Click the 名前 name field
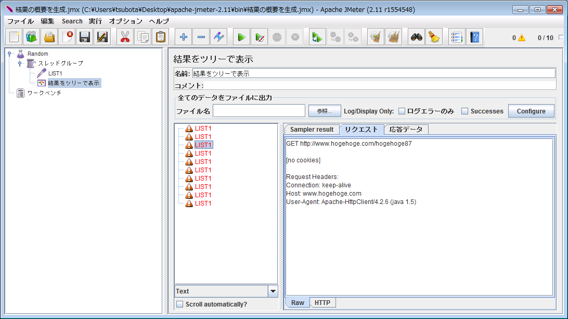 [x=374, y=73]
